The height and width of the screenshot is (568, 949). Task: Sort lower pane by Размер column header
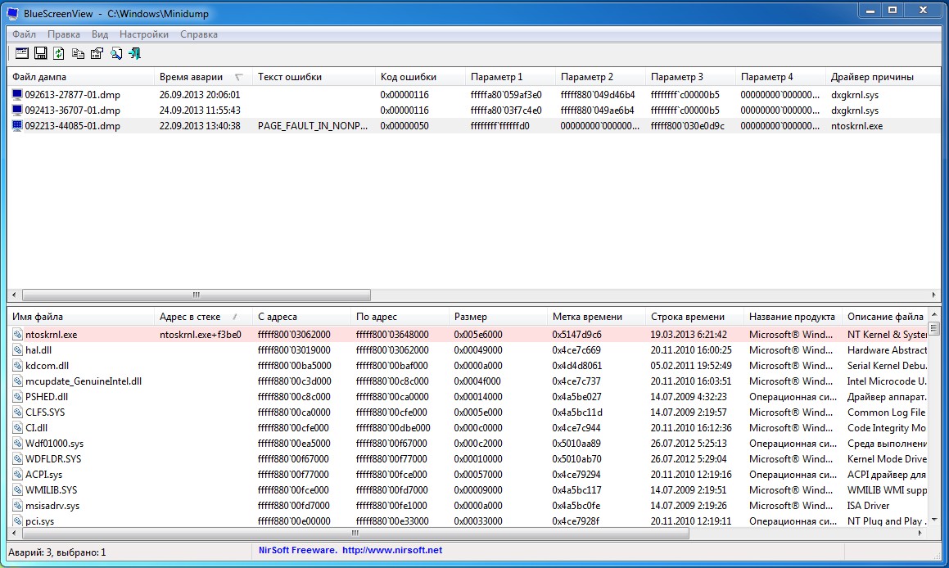tap(498, 317)
